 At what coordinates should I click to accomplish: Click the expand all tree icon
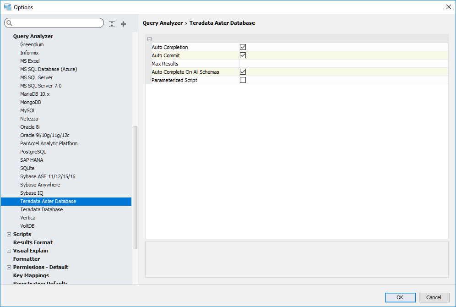coord(112,24)
